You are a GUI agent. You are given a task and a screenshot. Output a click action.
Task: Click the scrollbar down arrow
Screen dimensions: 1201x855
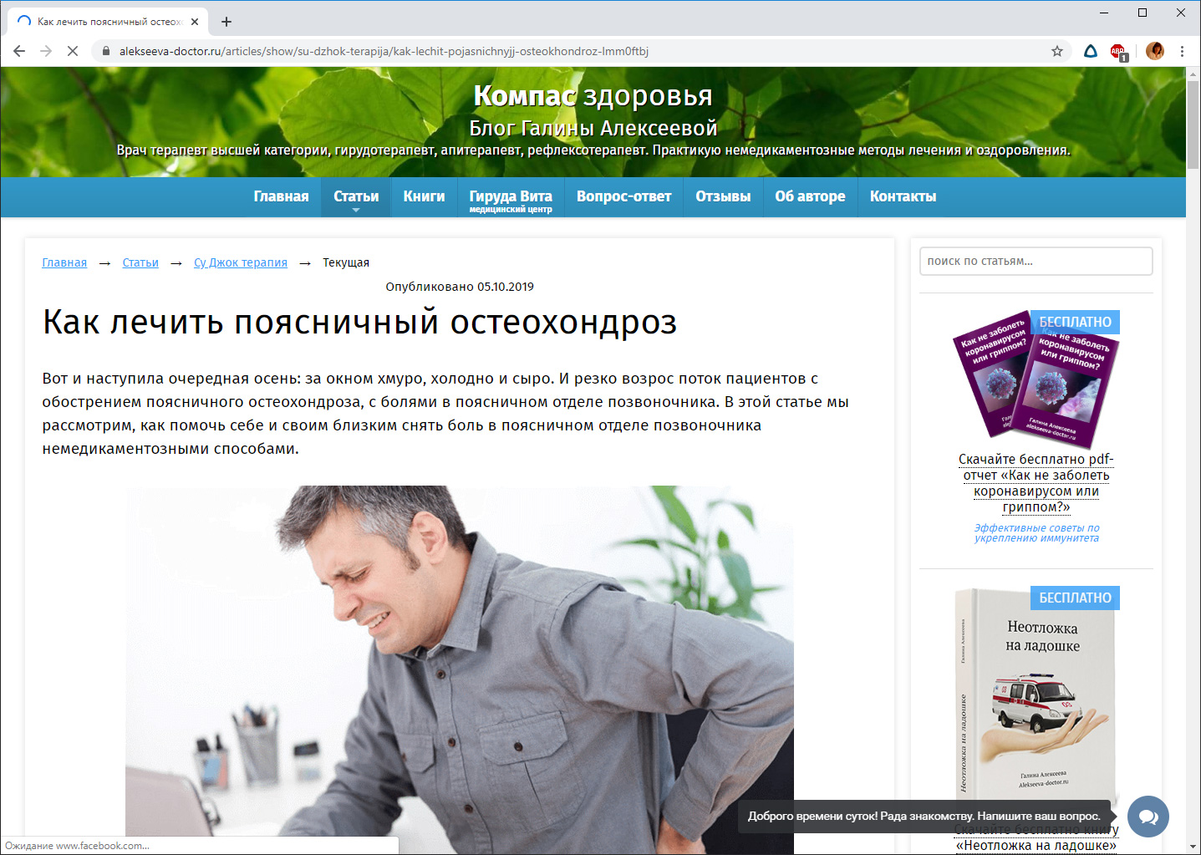(x=1193, y=846)
